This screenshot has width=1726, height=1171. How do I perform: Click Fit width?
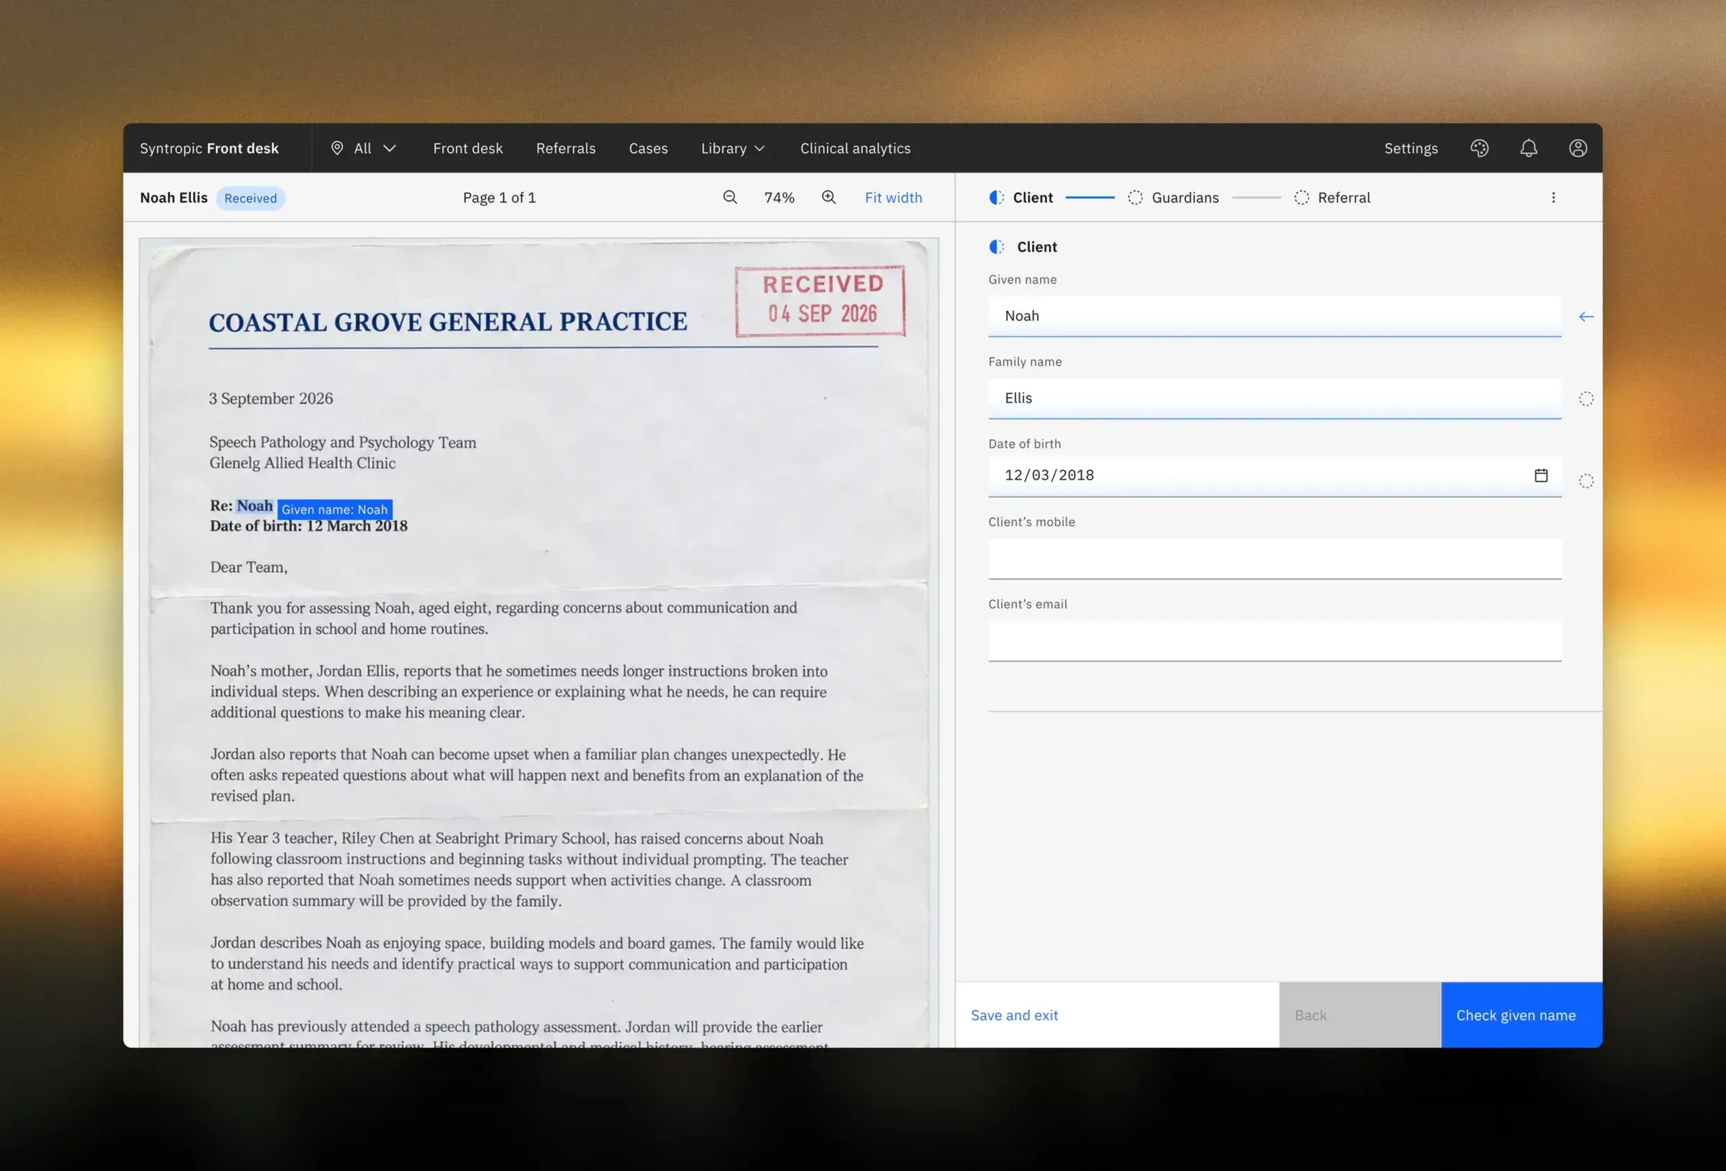[x=893, y=198]
